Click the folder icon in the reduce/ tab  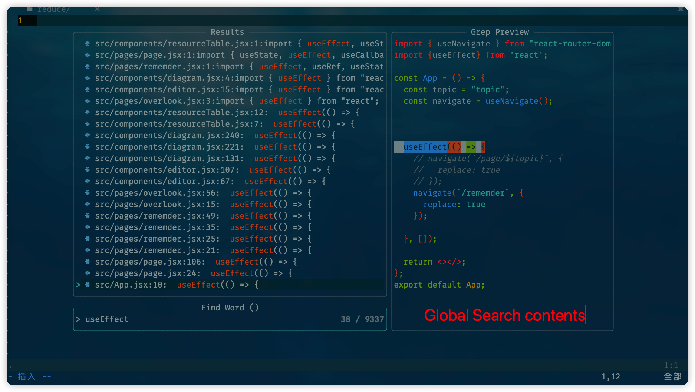pos(30,9)
